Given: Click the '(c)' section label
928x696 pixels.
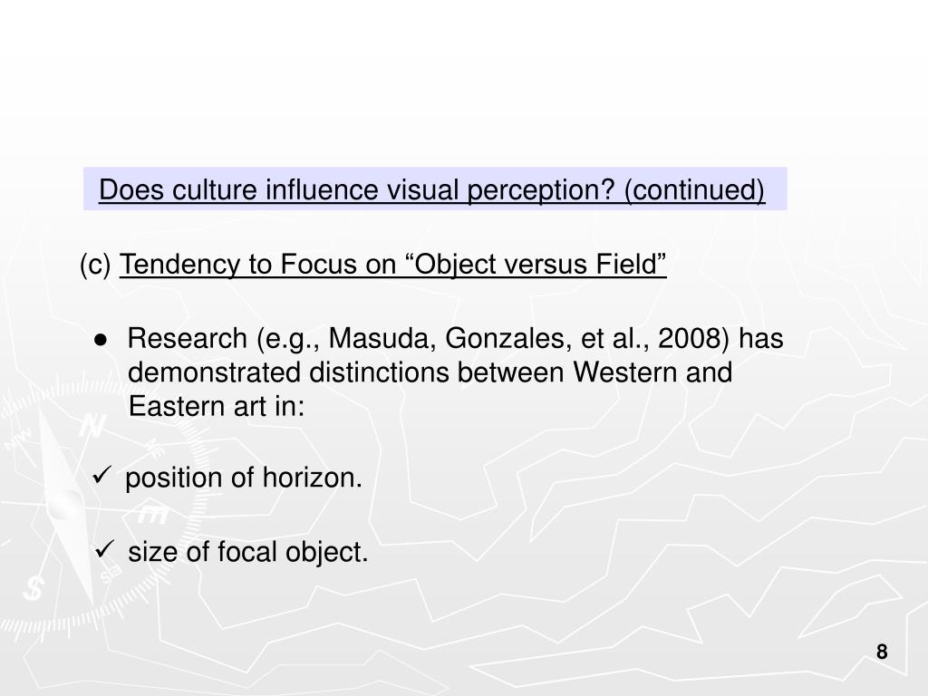Looking at the screenshot, I should (95, 265).
